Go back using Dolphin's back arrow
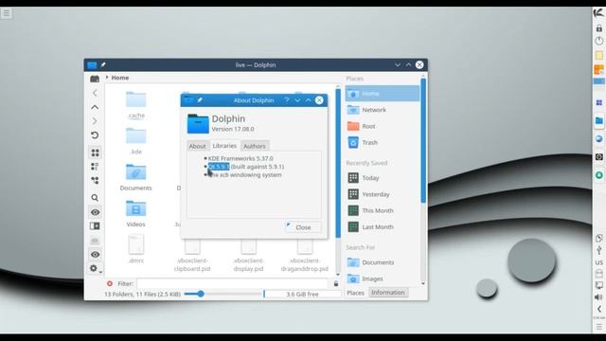The height and width of the screenshot is (341, 606). pos(95,93)
